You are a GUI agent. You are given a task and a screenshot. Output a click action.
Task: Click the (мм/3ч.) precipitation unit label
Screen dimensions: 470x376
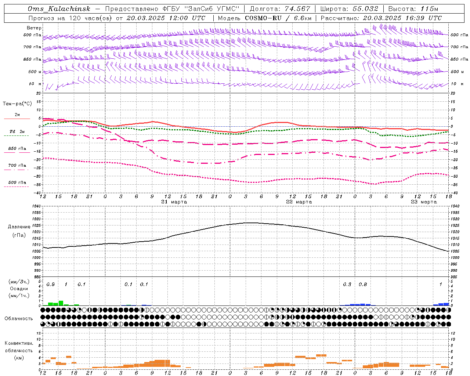pyautogui.click(x=19, y=282)
